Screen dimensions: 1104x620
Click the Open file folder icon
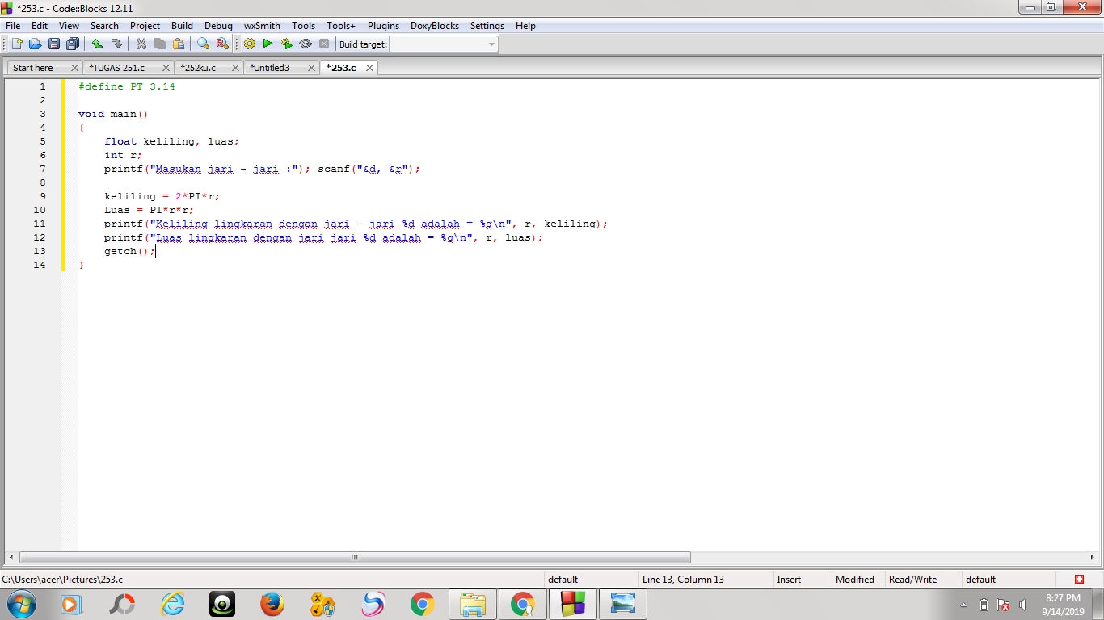point(35,44)
